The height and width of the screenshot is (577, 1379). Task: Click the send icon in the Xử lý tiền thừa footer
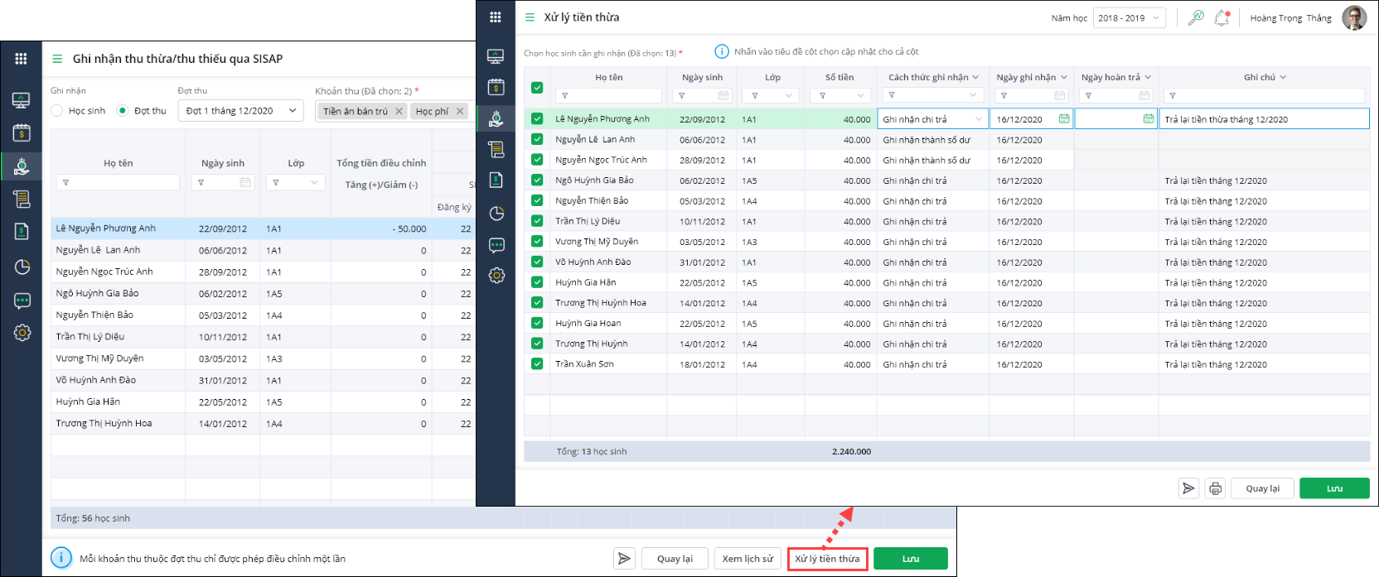[1188, 488]
